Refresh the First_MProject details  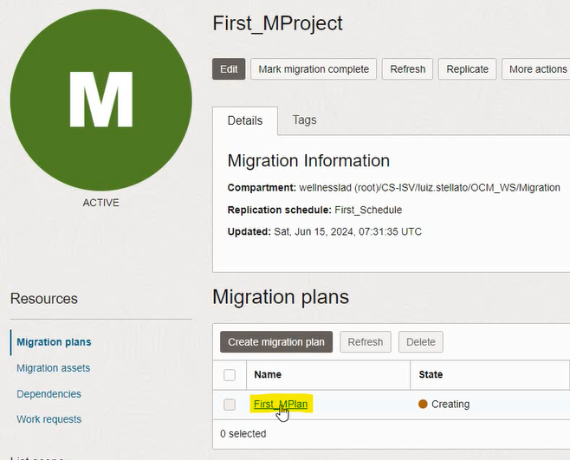pos(407,69)
